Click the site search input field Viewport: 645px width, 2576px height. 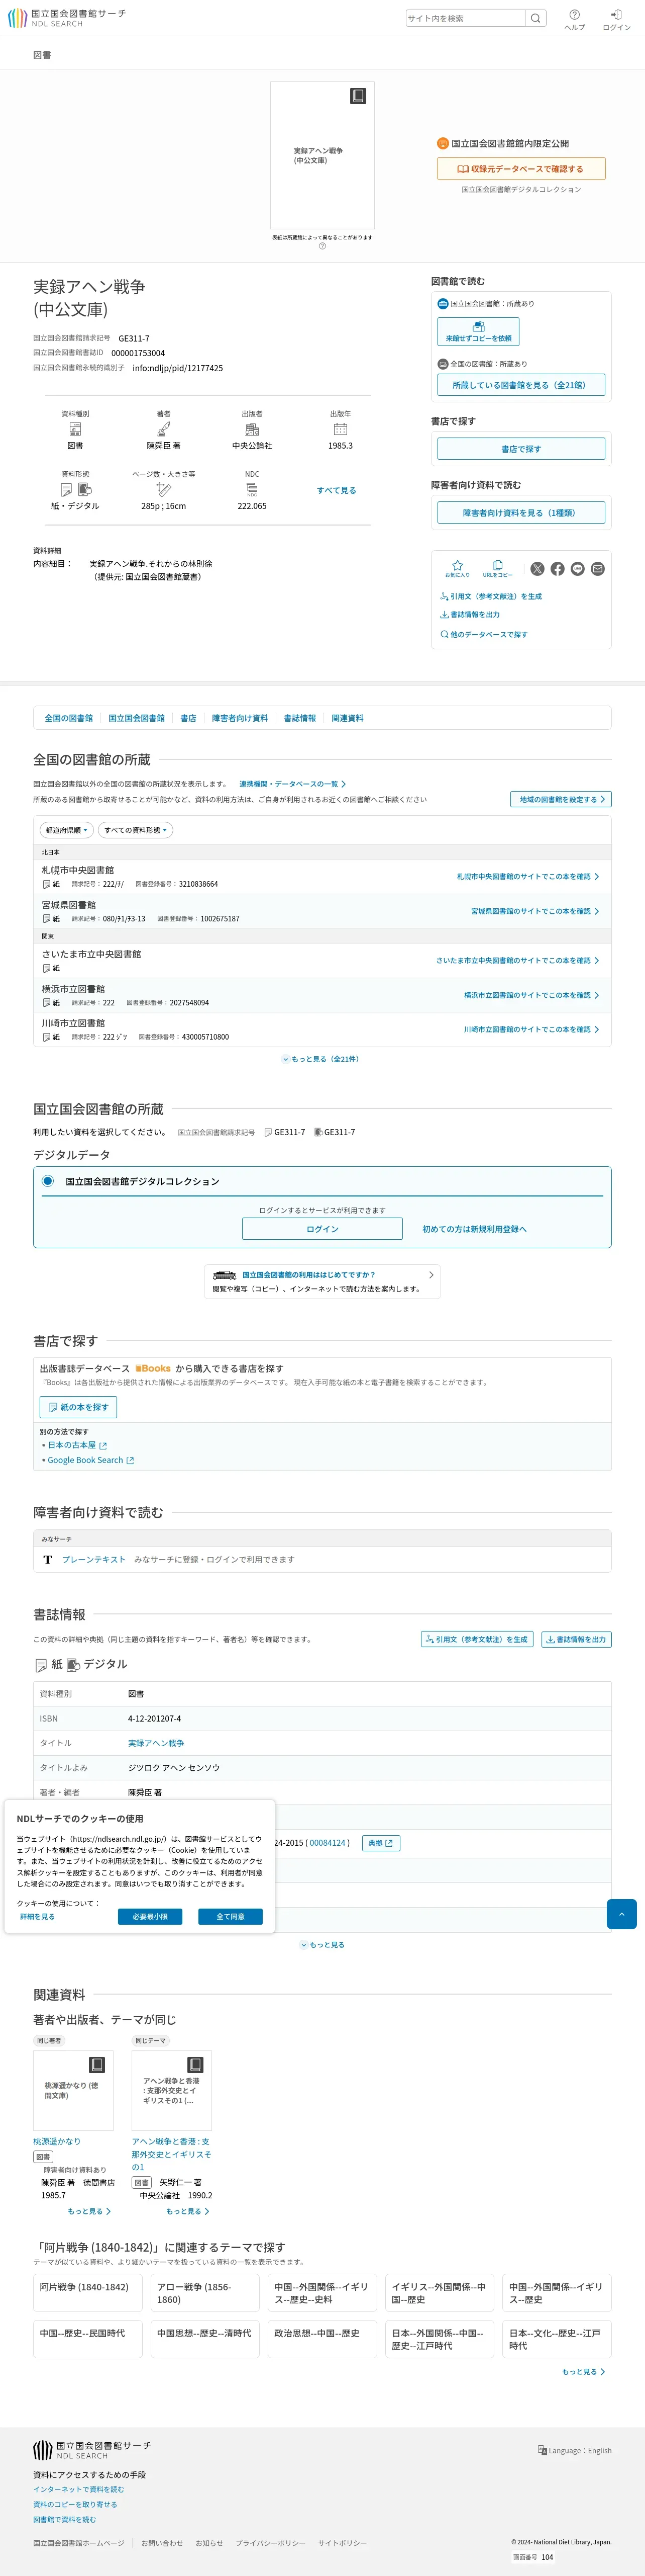coord(465,18)
